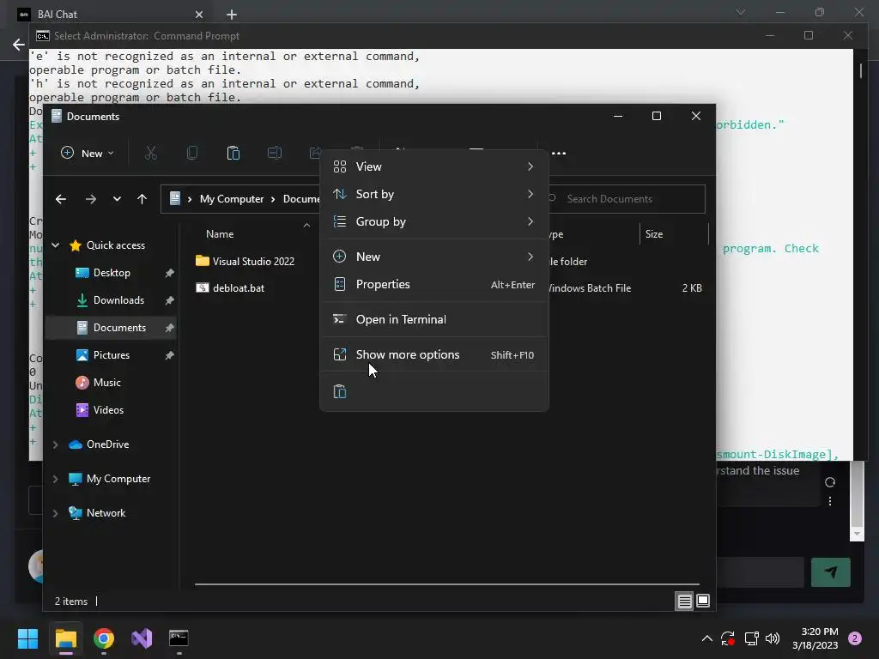Click the regenerate icon in chat
The width and height of the screenshot is (879, 659).
(x=830, y=482)
